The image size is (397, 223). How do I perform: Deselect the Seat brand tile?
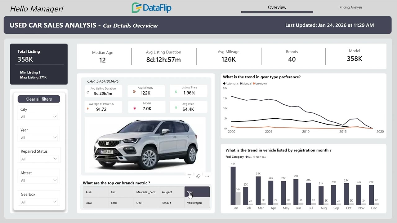point(197,192)
